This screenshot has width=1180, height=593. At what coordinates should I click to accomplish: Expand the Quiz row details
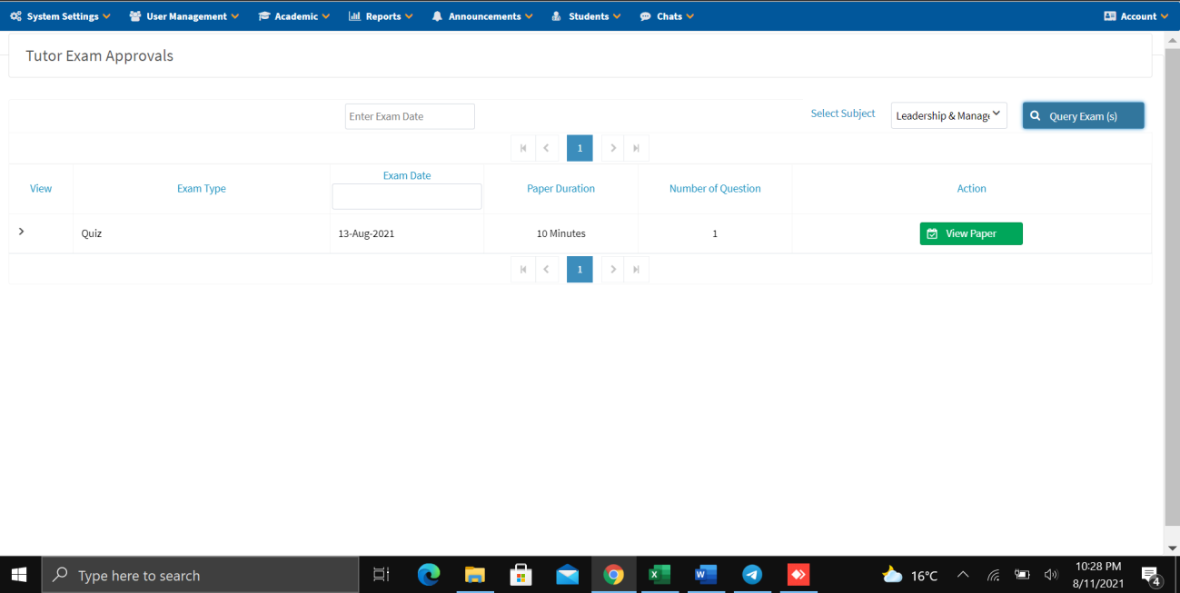tap(22, 232)
